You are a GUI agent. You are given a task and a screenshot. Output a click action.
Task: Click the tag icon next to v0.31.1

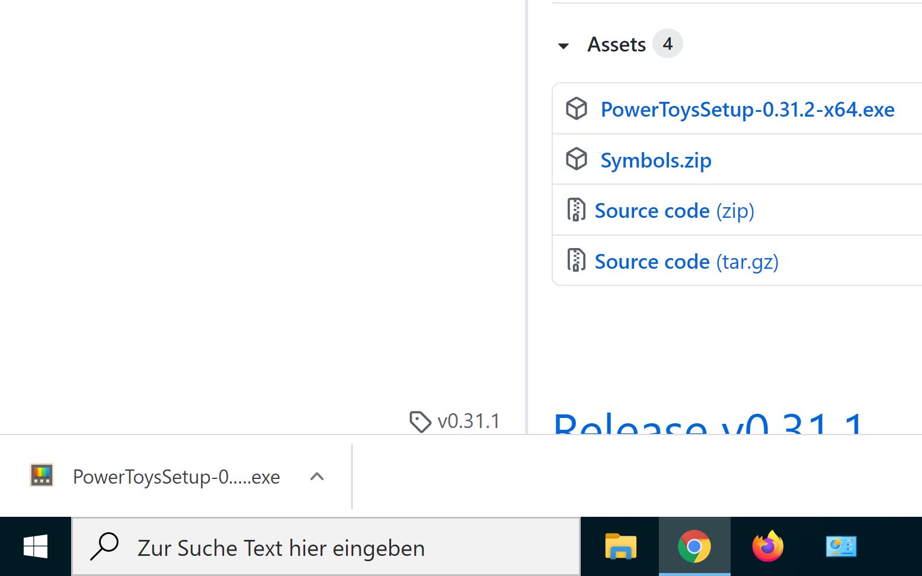tap(421, 421)
